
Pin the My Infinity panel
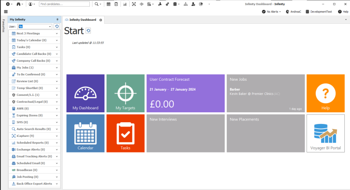57,20
